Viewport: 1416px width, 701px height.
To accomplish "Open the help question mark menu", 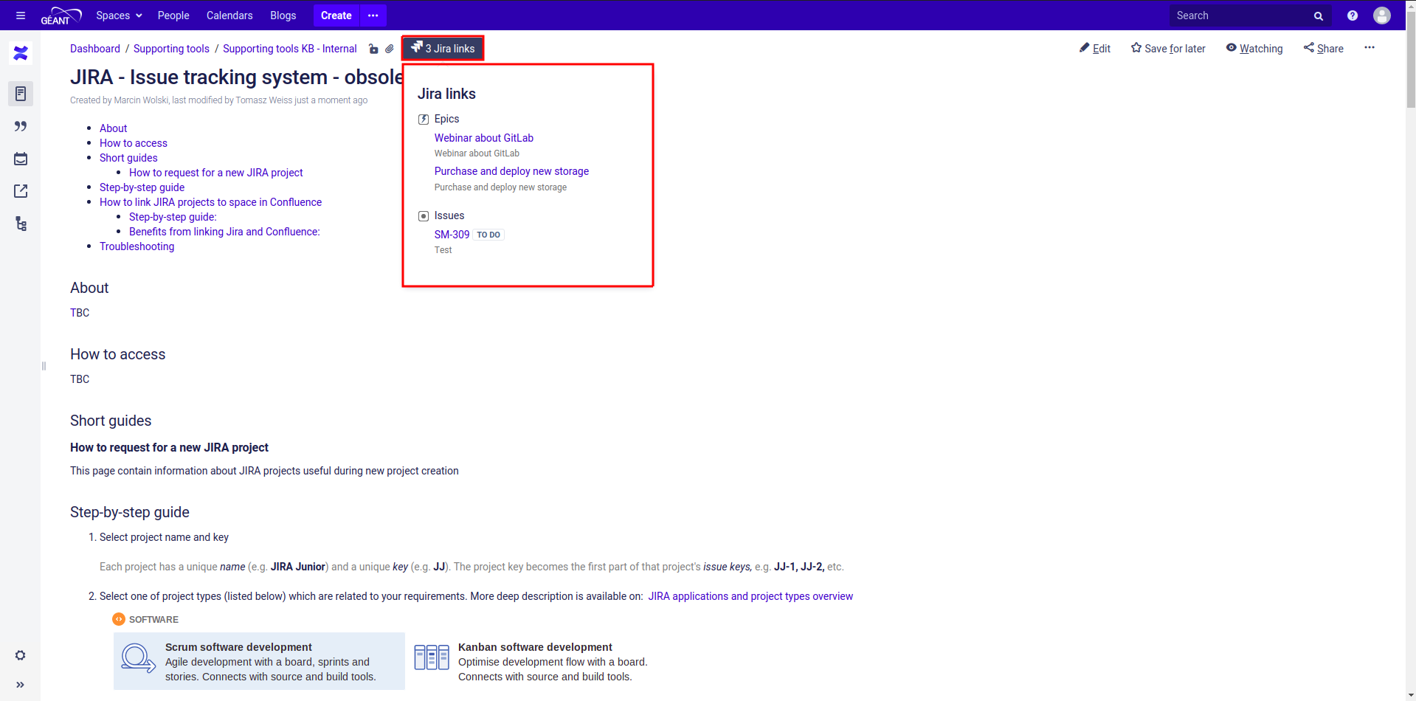I will click(x=1353, y=15).
